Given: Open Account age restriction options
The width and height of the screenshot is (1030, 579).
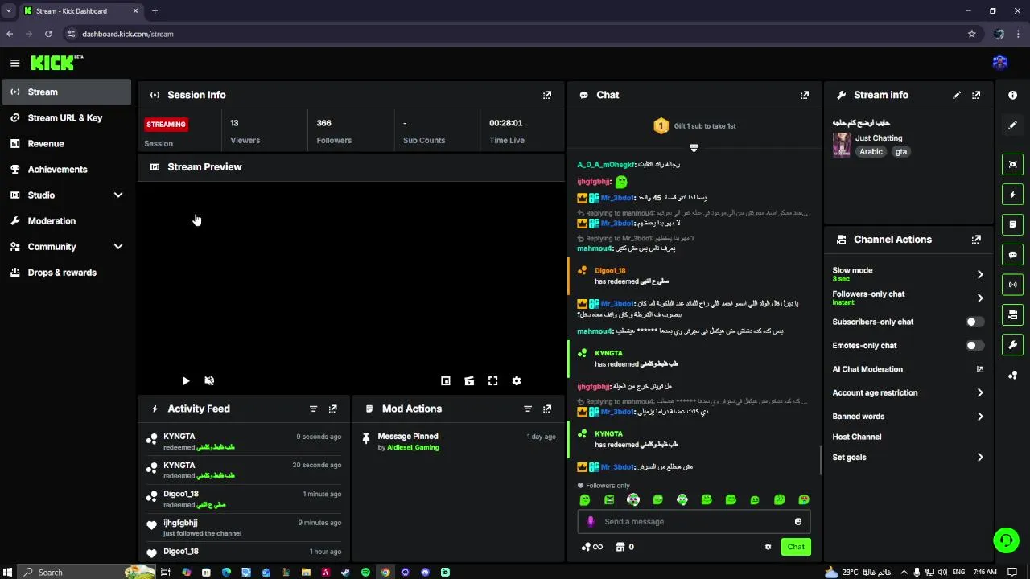Looking at the screenshot, I should coord(908,393).
